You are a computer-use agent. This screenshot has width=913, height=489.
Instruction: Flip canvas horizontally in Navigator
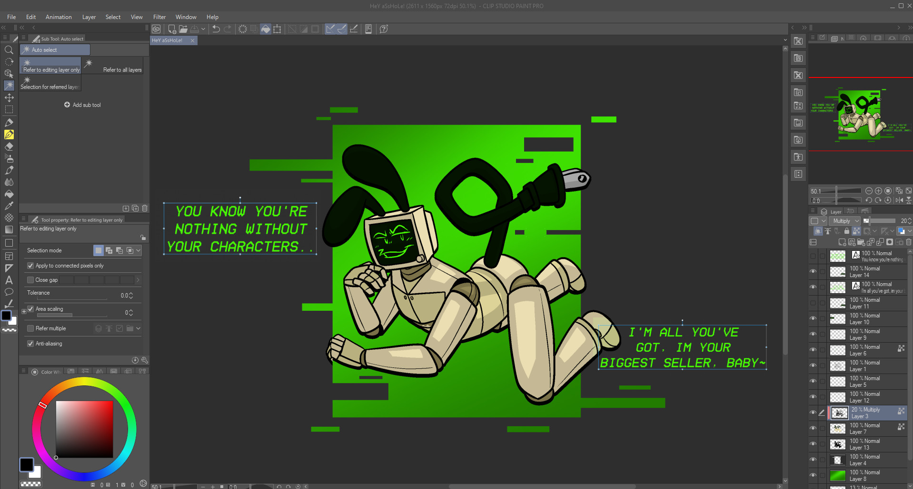pyautogui.click(x=899, y=200)
